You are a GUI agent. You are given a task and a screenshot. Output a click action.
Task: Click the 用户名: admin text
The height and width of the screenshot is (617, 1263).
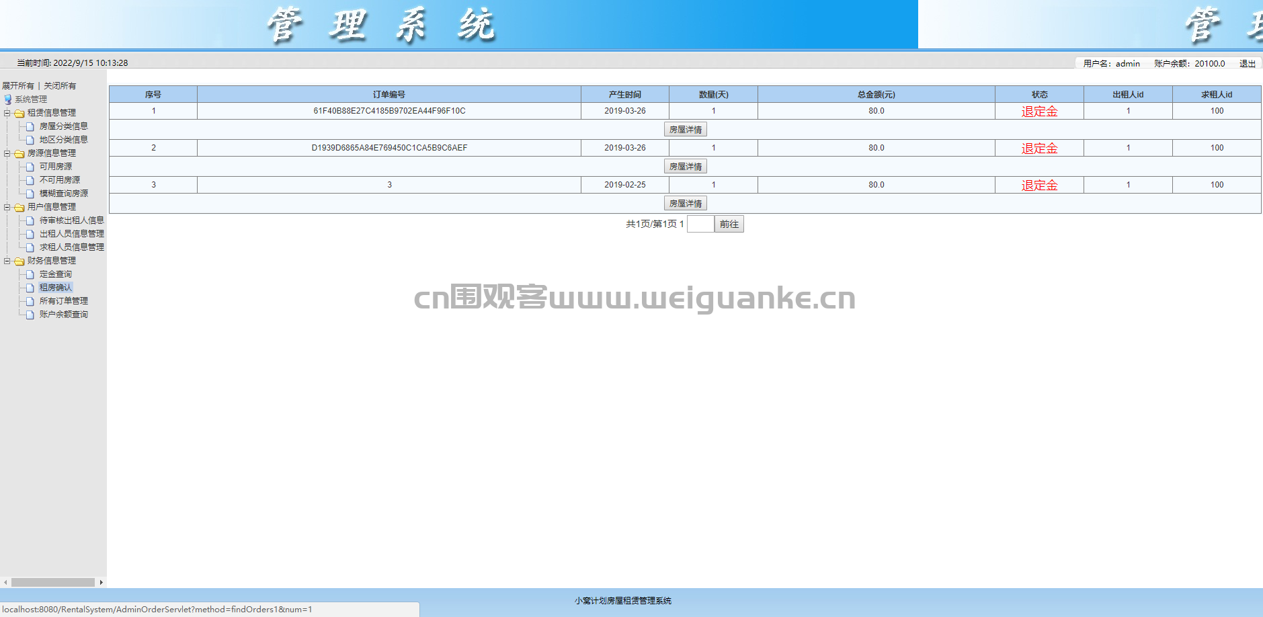(x=1112, y=64)
